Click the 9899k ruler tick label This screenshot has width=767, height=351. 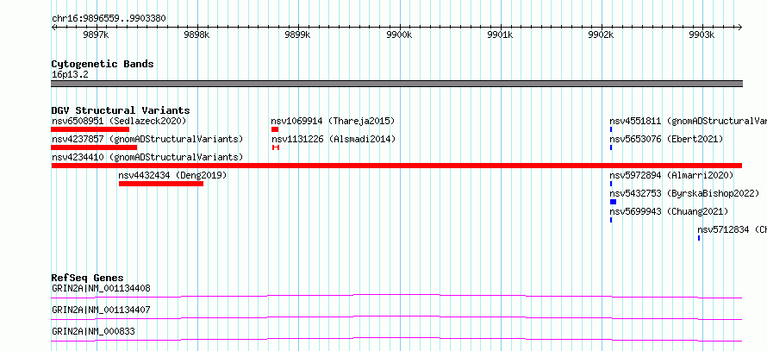298,34
